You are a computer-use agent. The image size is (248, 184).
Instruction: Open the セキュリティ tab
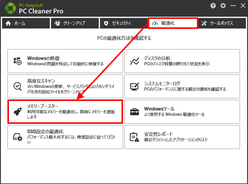[124, 23]
